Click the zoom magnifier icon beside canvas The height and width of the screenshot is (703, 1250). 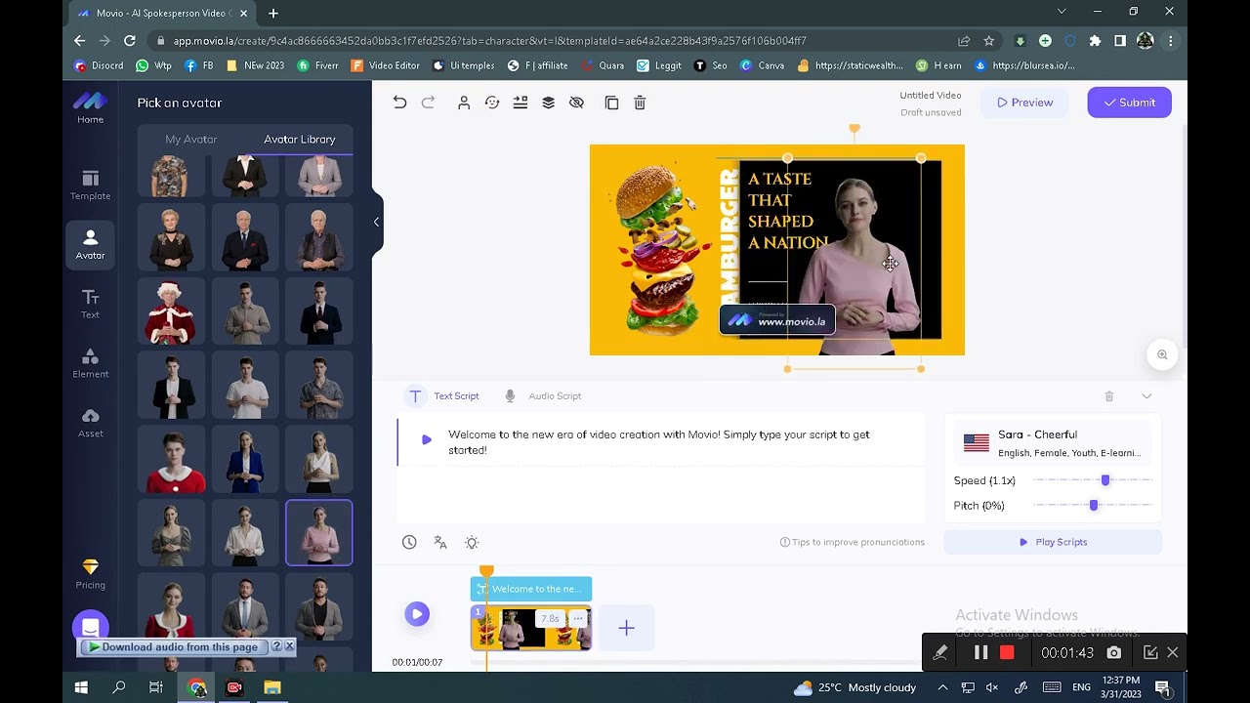tap(1162, 354)
